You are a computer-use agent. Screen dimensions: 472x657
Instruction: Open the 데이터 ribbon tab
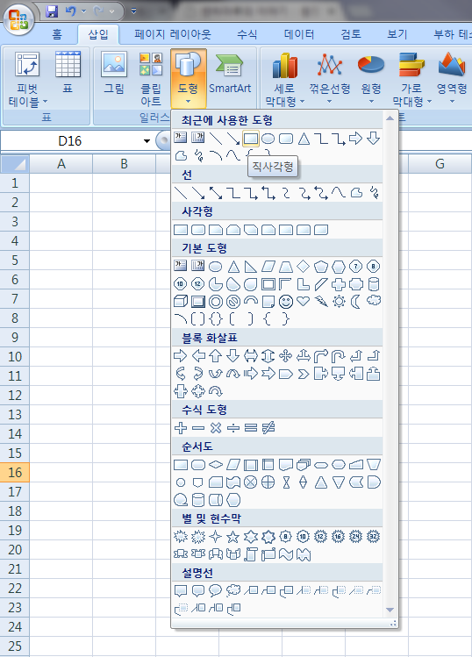pos(299,34)
